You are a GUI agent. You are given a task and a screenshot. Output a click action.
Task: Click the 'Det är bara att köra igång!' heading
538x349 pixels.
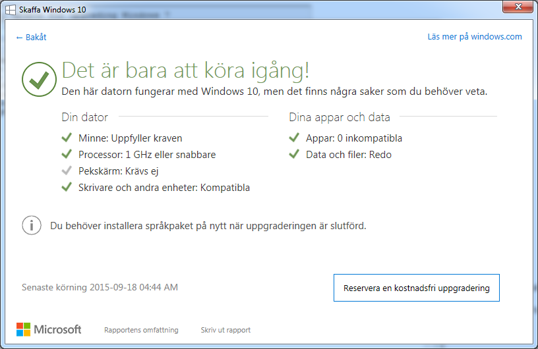185,70
